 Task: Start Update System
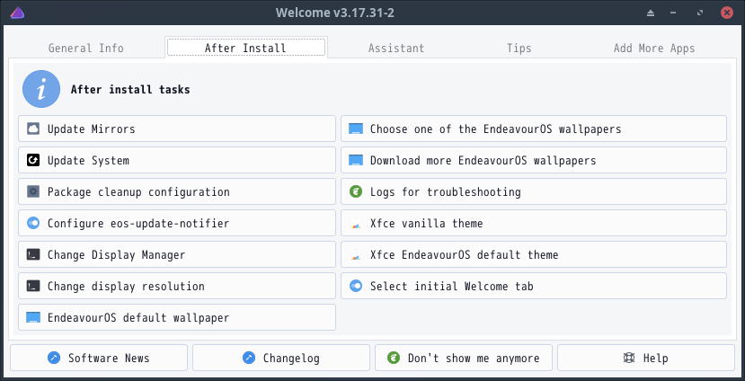(x=177, y=160)
